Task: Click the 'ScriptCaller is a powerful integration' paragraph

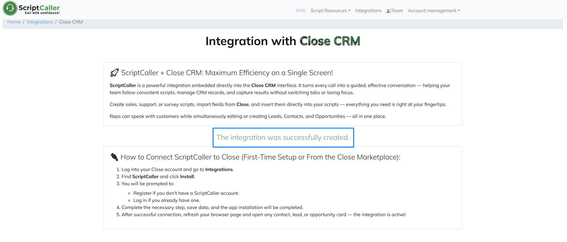Action: pos(280,89)
